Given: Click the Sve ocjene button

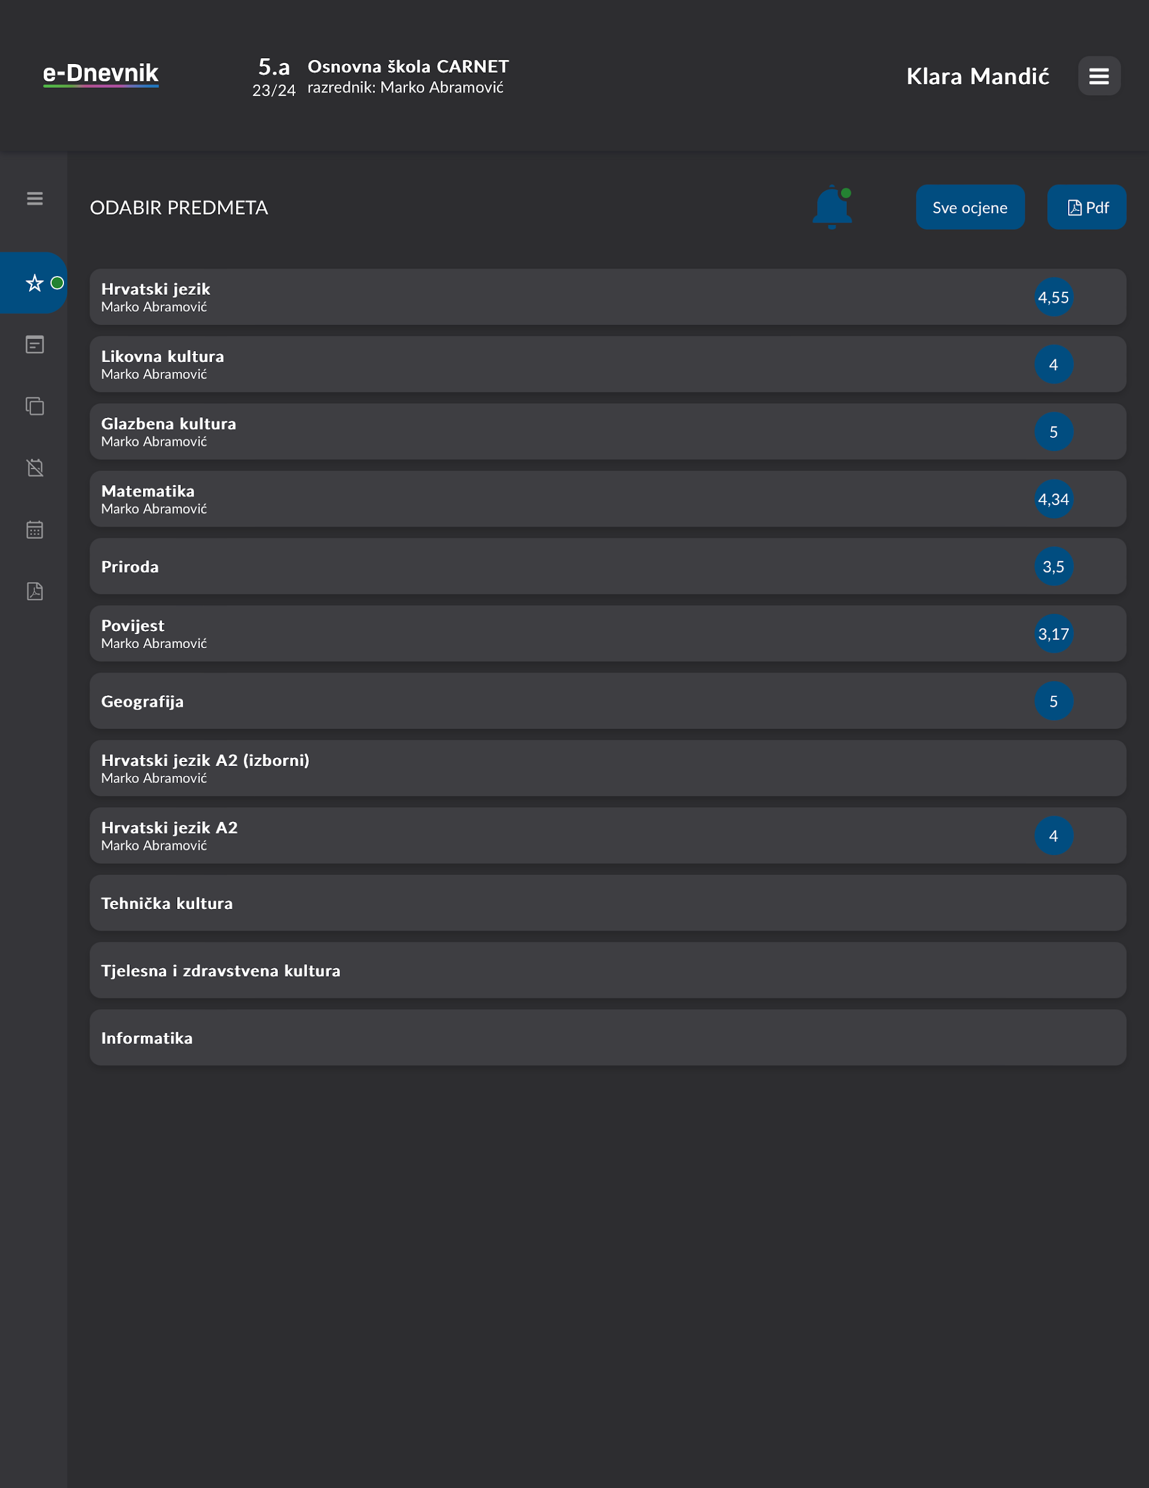Looking at the screenshot, I should click(970, 207).
